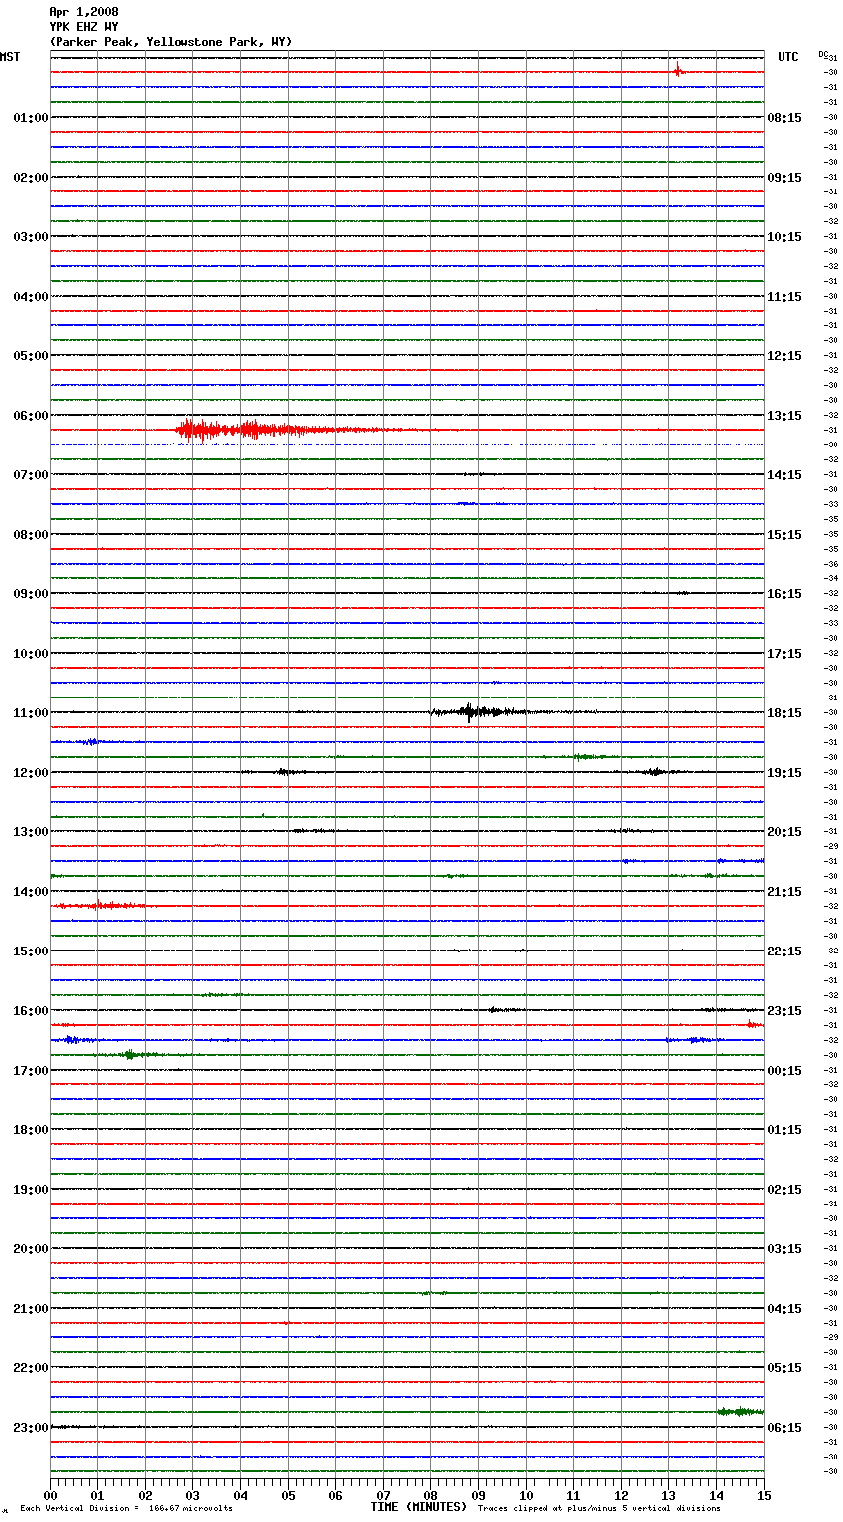Click the '05' minute tick on the time axis
Viewport: 843px width, 1522px height.
(x=288, y=1495)
